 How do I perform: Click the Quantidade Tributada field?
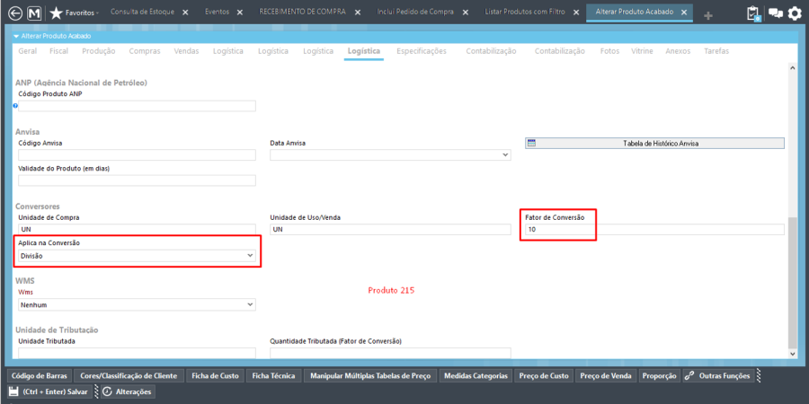tap(391, 353)
